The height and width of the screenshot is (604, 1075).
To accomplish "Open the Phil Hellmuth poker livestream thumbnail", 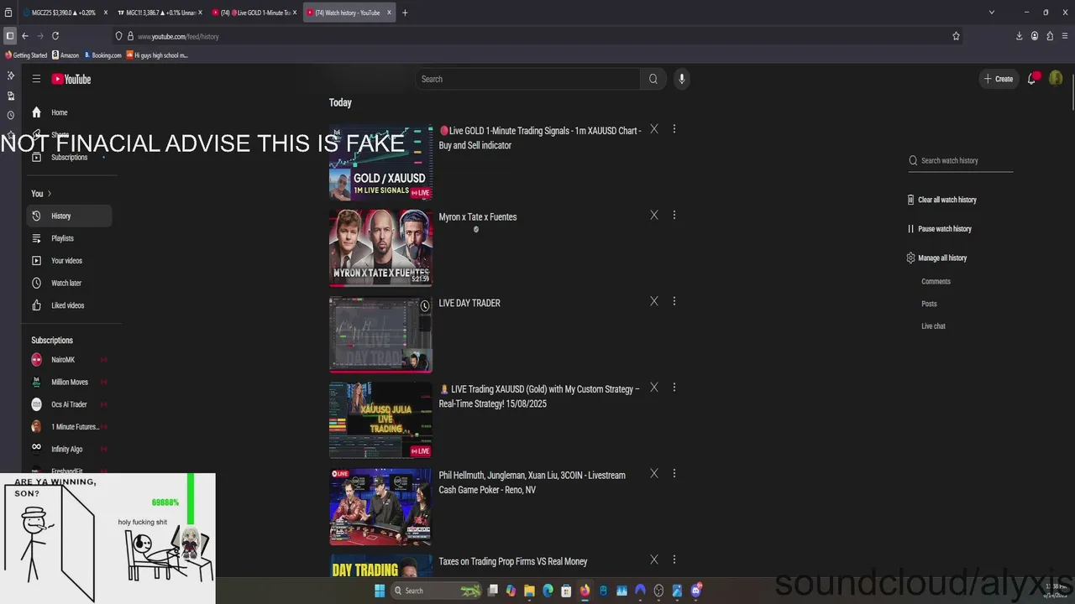I will click(x=380, y=507).
